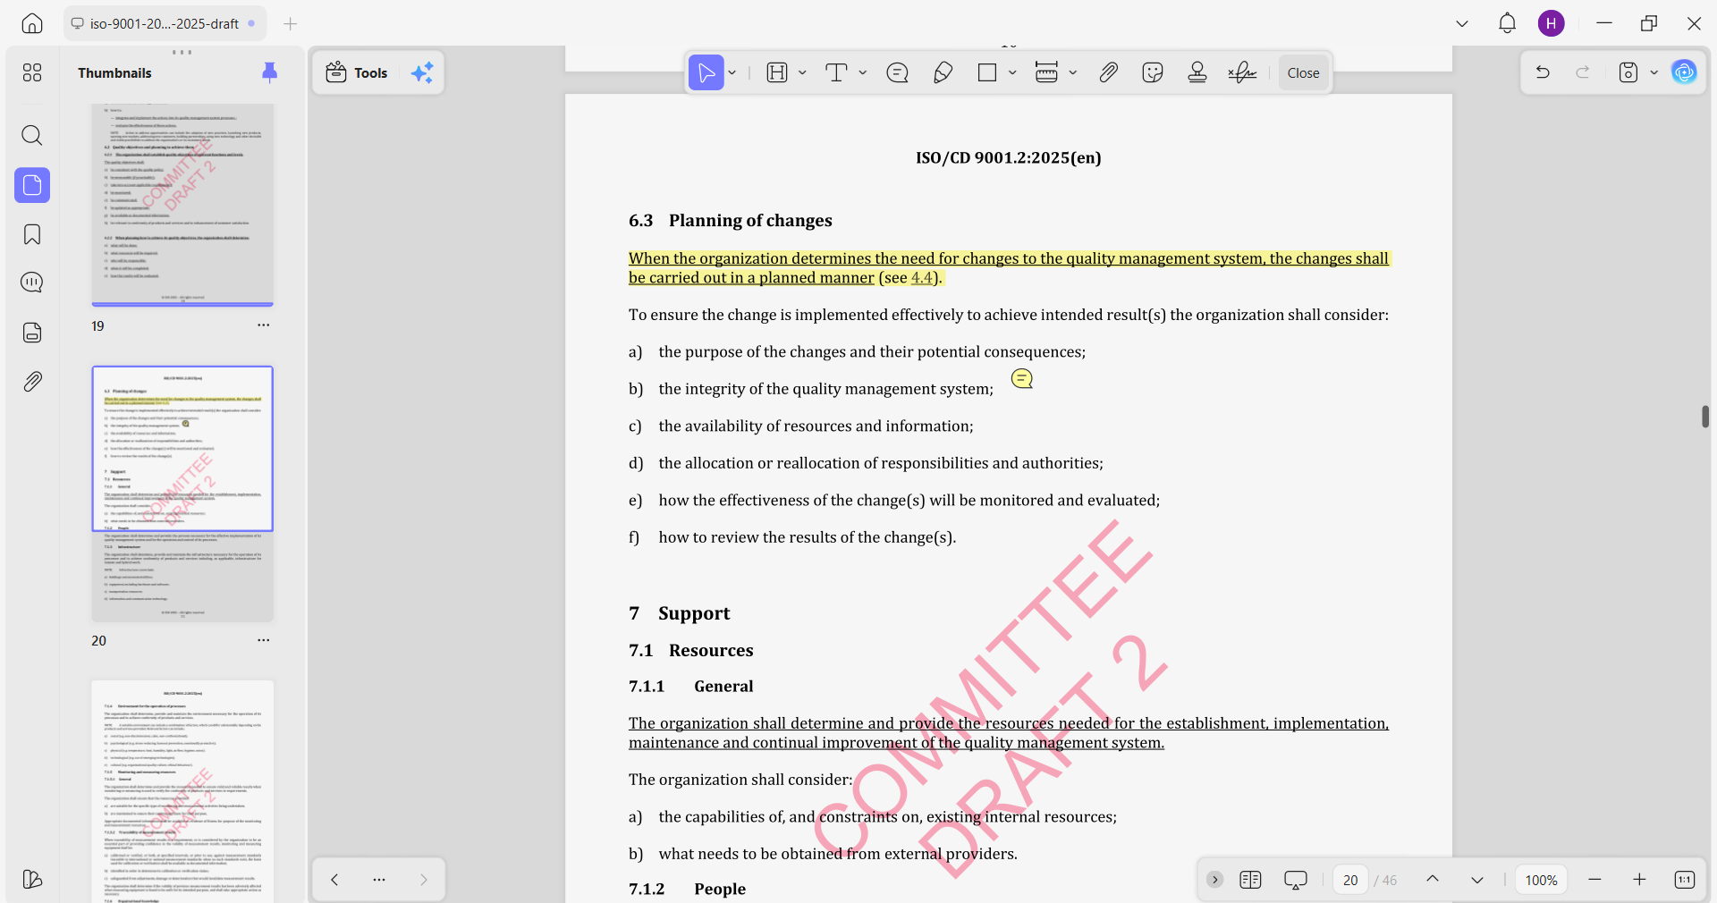The height and width of the screenshot is (903, 1717).
Task: Open options for thumbnail page 19
Action: pyautogui.click(x=263, y=325)
